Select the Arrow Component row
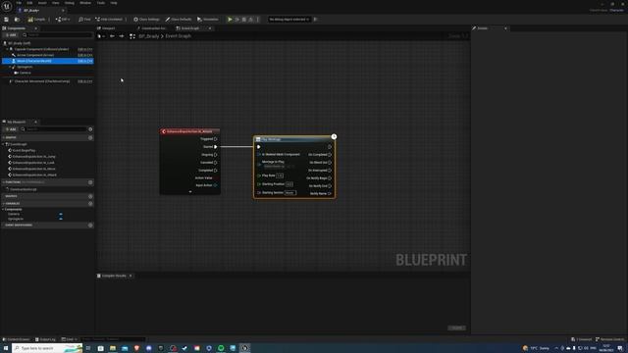Viewport: 628px width, 353px height. (x=35, y=55)
